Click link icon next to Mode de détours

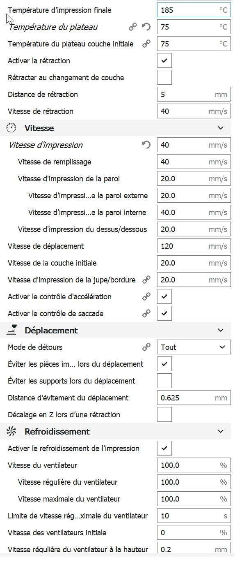pyautogui.click(x=146, y=347)
